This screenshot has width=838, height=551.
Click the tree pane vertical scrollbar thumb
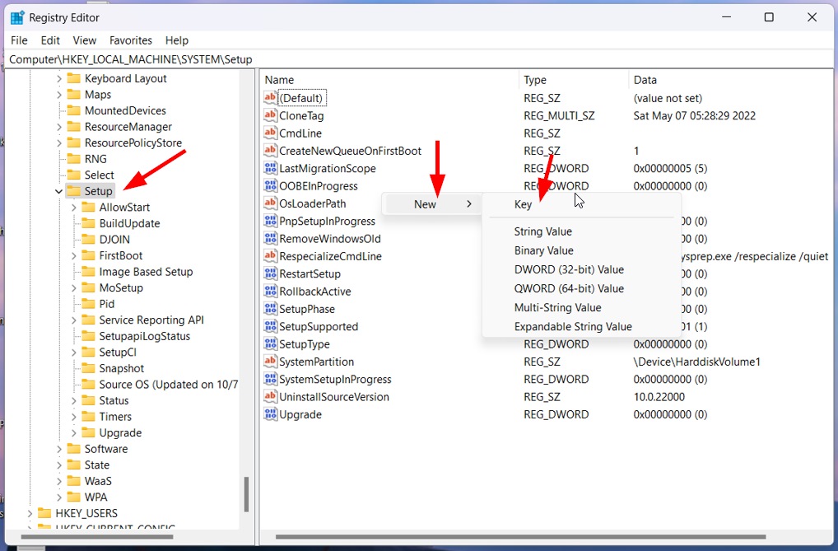click(246, 494)
